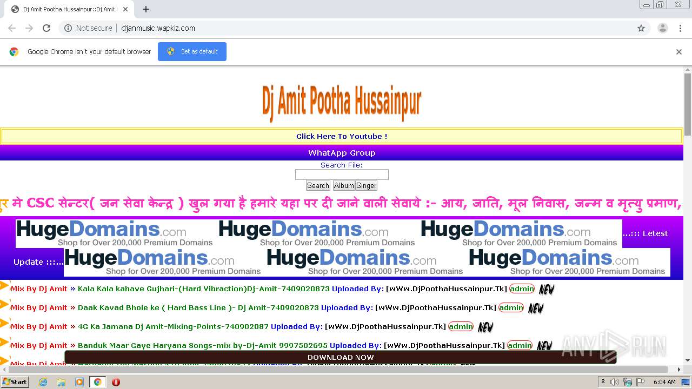
Task: Reload the current page
Action: click(x=46, y=28)
